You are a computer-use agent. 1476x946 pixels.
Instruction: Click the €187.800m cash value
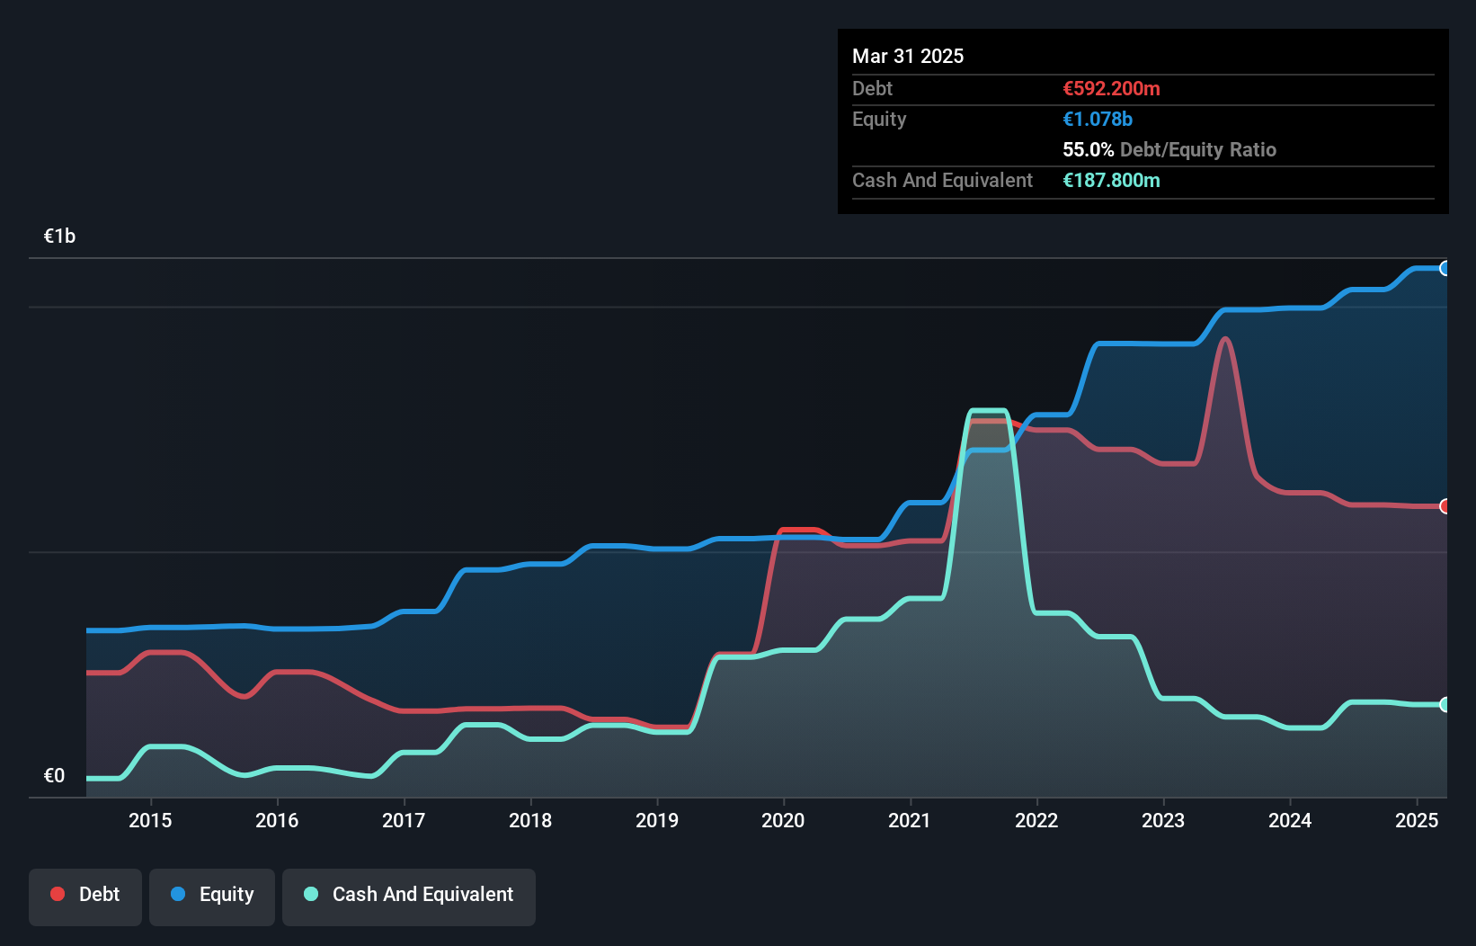click(1111, 180)
